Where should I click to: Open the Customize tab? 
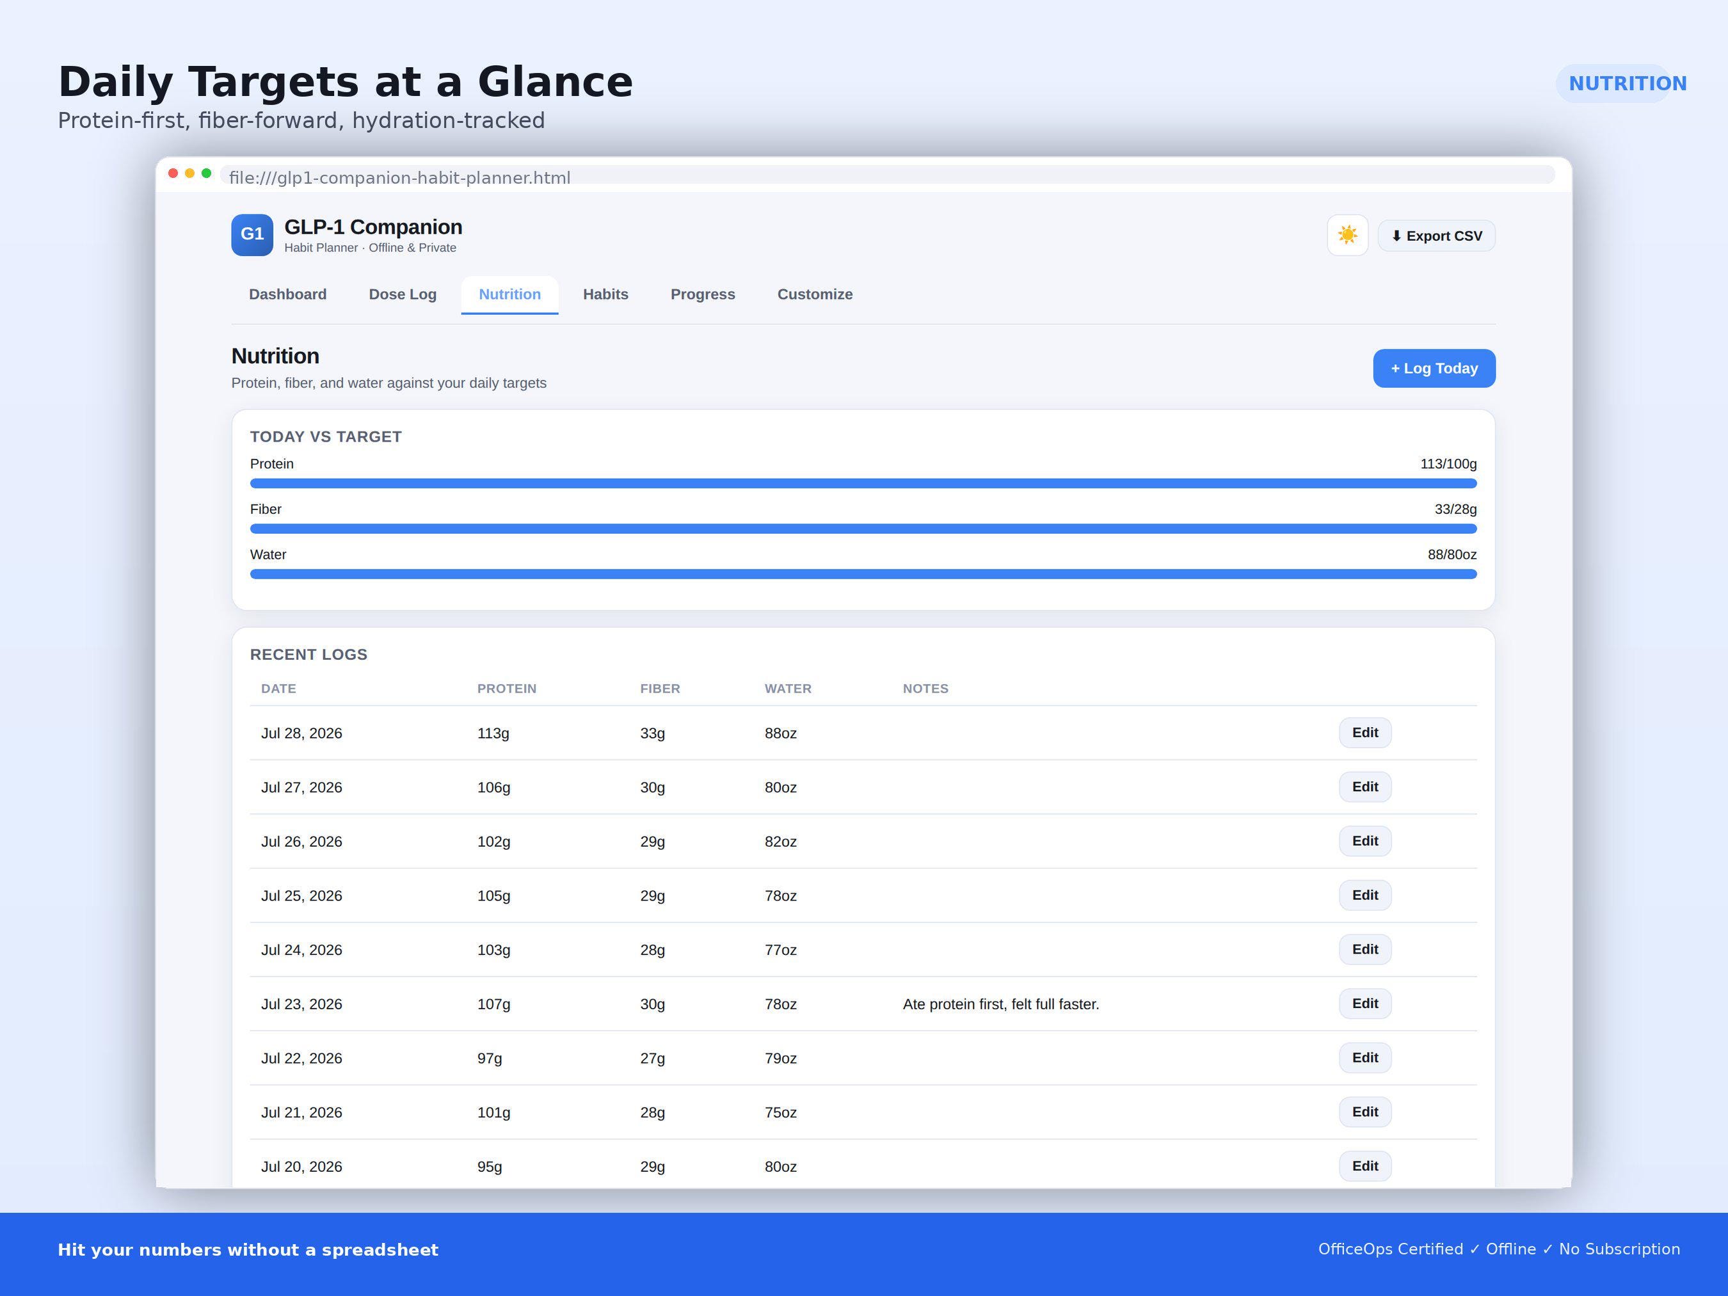(815, 294)
